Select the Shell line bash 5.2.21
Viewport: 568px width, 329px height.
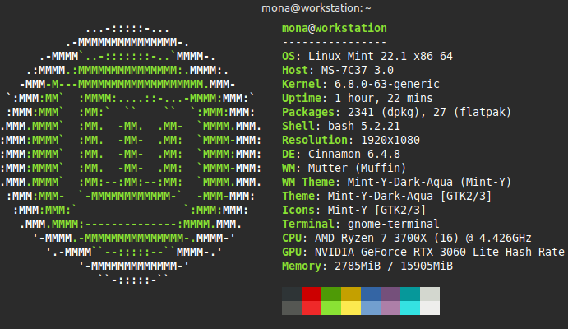click(x=341, y=126)
